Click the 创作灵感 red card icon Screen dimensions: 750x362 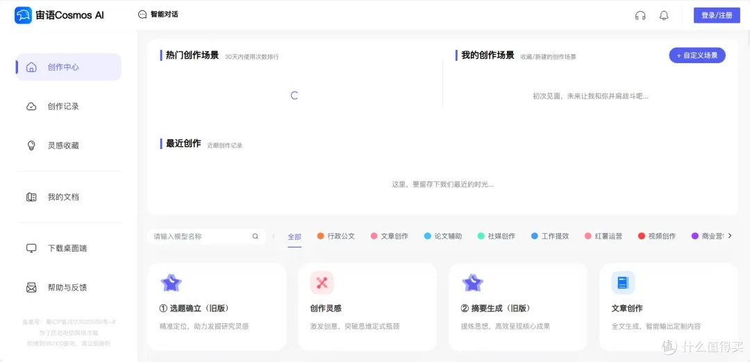(322, 283)
